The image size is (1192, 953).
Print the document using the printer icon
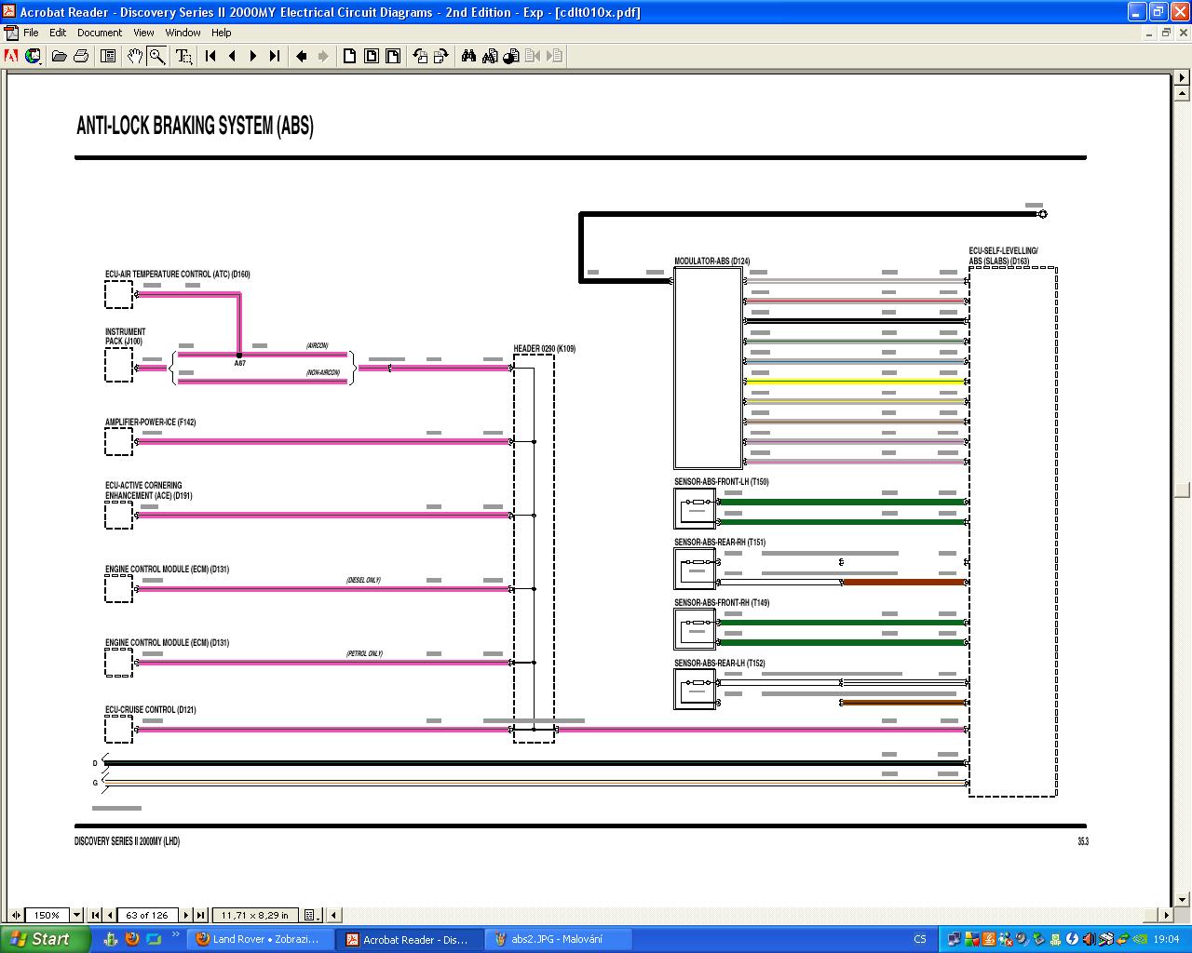[x=81, y=57]
